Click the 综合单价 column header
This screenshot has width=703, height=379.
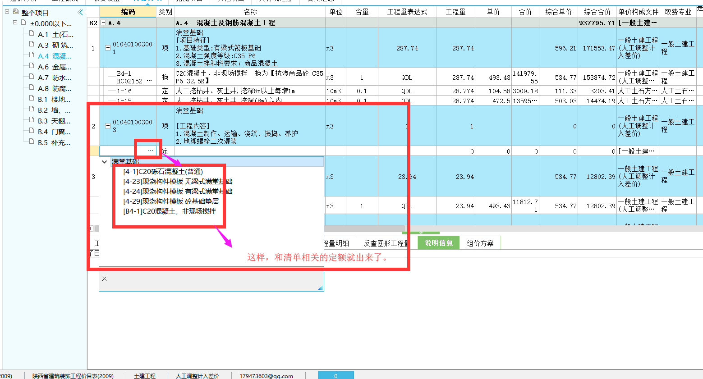558,12
